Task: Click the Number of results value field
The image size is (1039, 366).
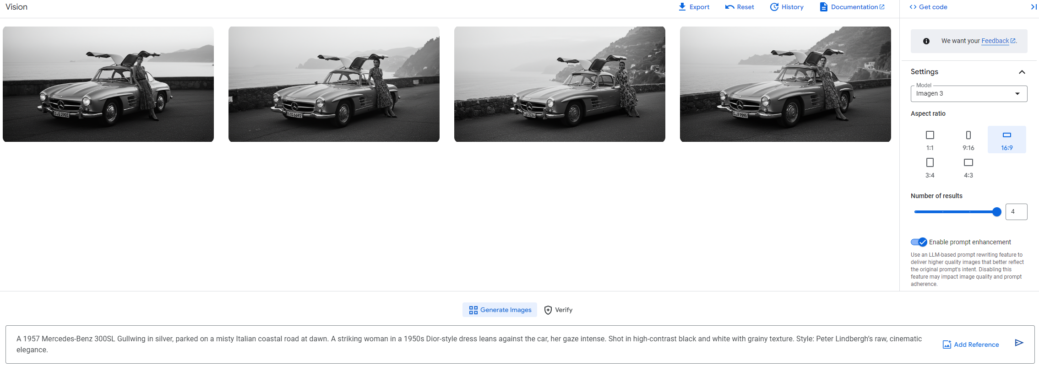Action: pos(1017,212)
